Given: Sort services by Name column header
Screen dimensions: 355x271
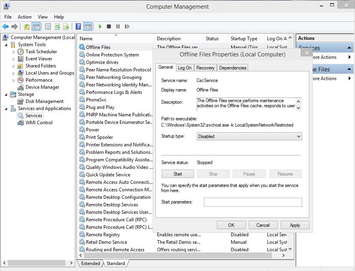Looking at the screenshot, I should coord(116,39).
